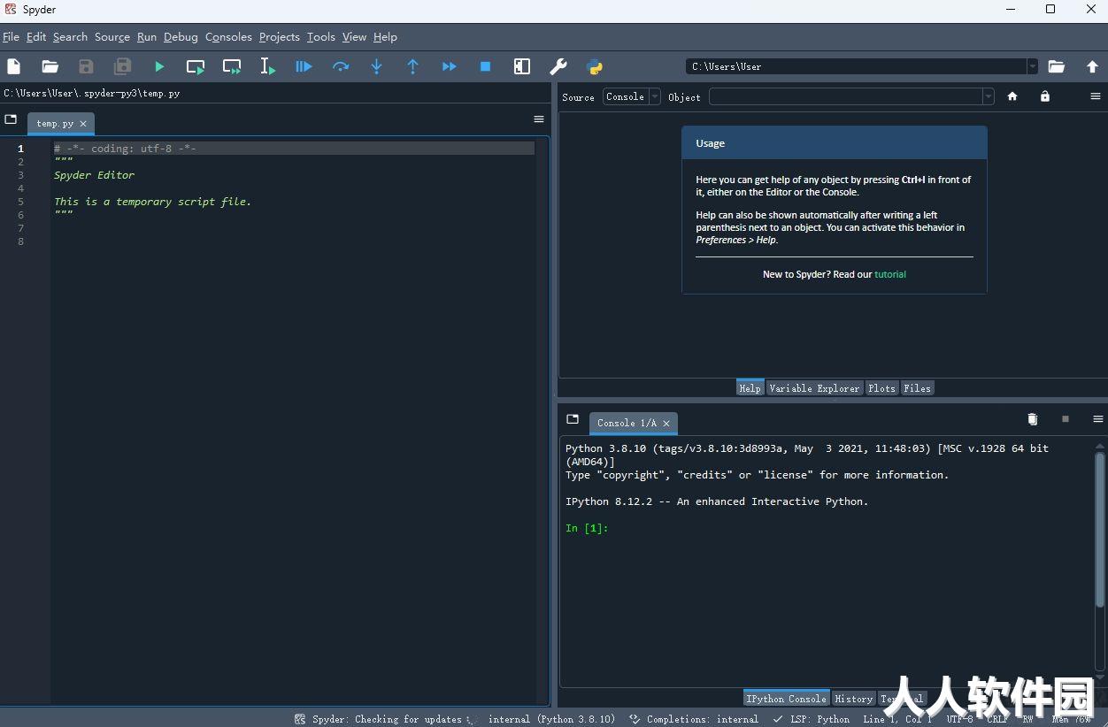The width and height of the screenshot is (1108, 727).
Task: Step into function with the down-arrow icon
Action: [x=376, y=66]
